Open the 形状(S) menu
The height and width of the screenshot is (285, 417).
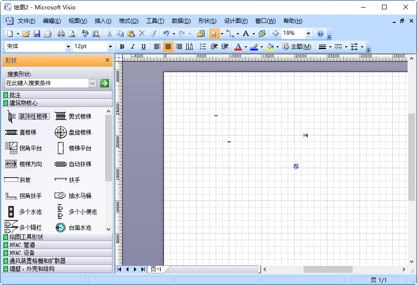click(207, 21)
